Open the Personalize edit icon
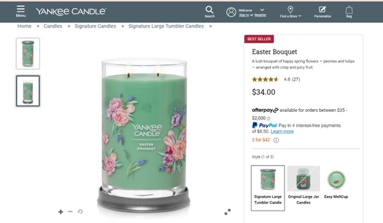The height and width of the screenshot is (223, 383). click(322, 9)
